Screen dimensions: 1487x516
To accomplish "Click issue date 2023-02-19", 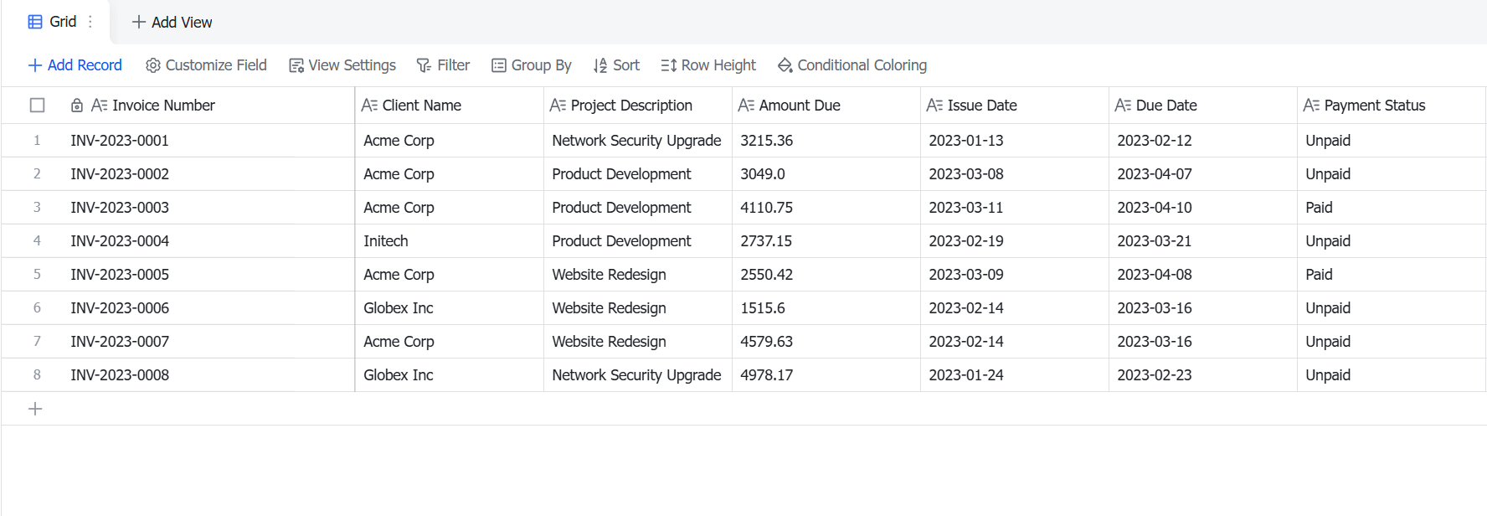I will pyautogui.click(x=1015, y=241).
